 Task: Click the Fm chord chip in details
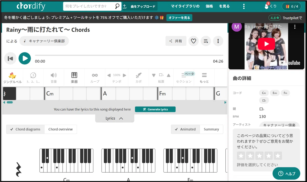coord(285,93)
